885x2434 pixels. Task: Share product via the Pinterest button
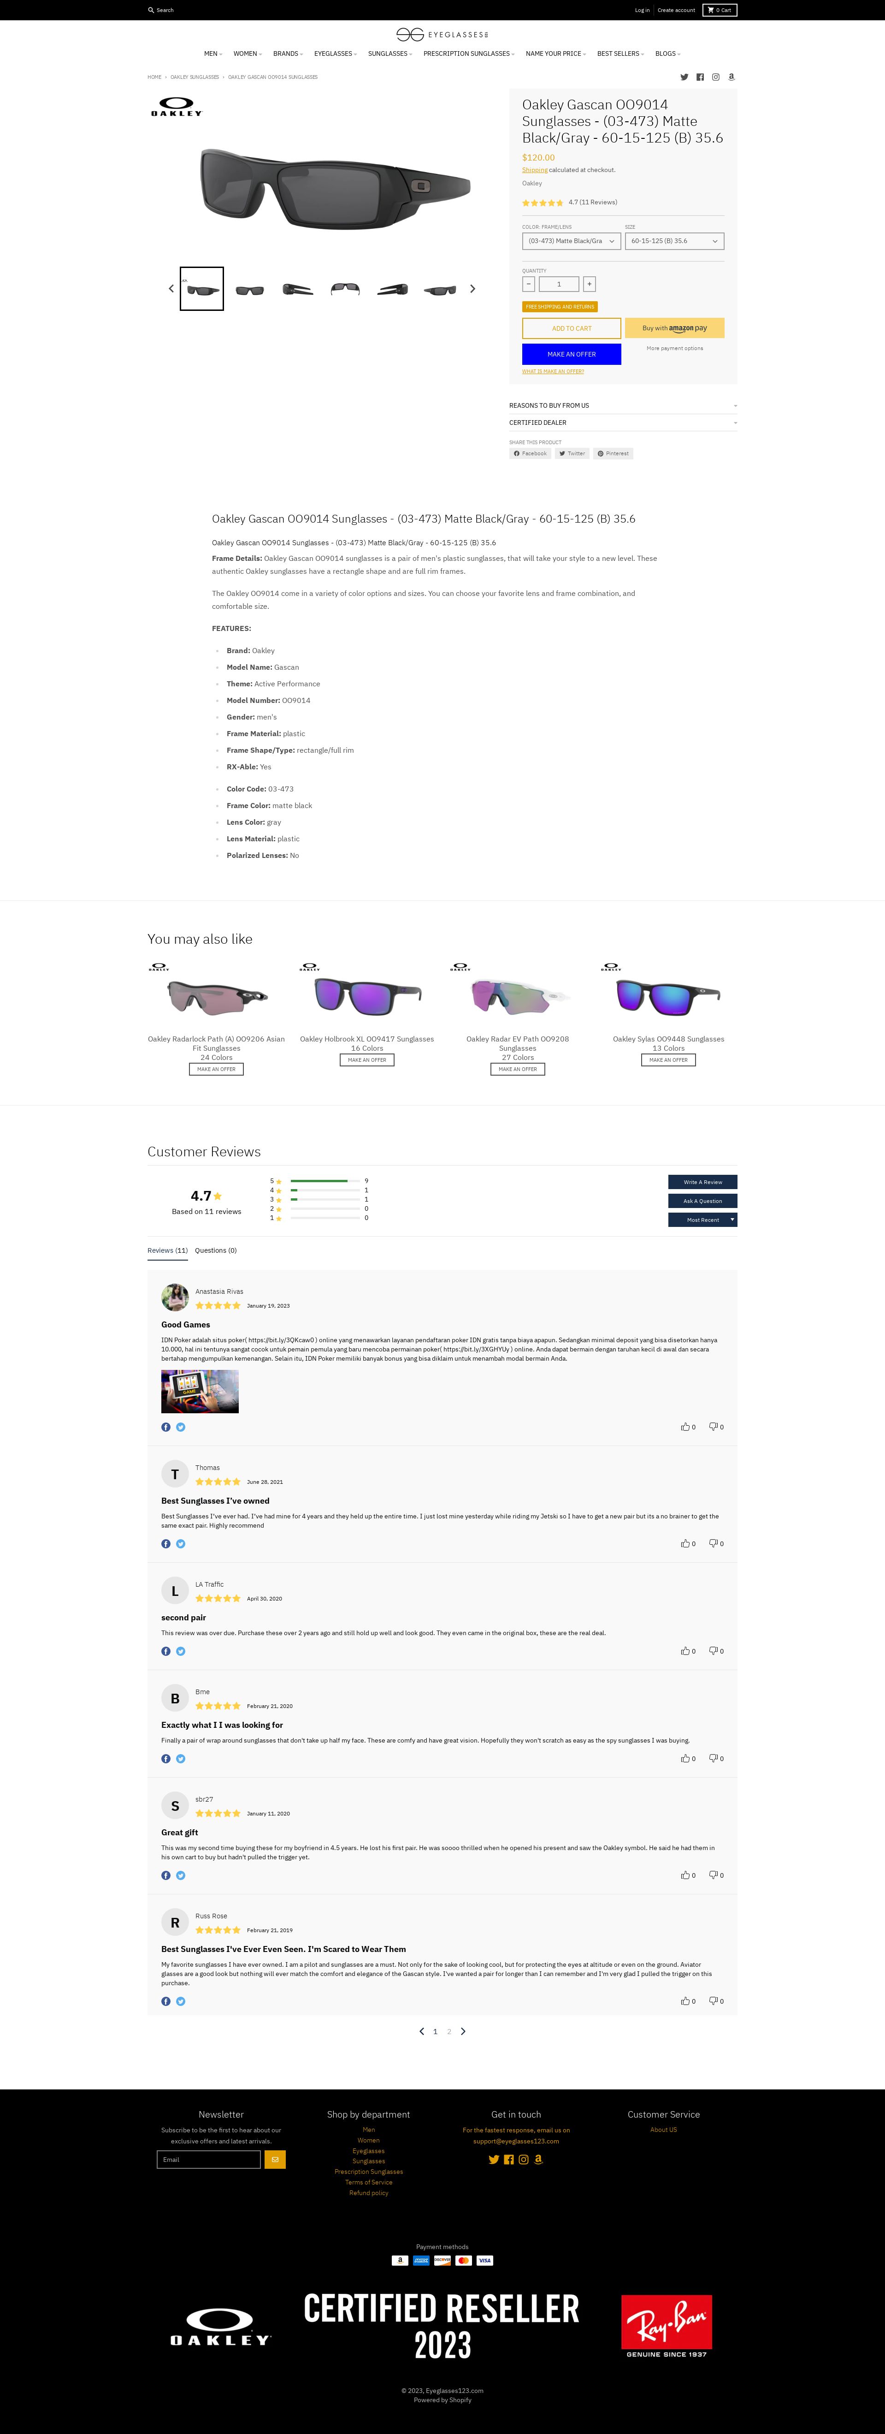[613, 453]
